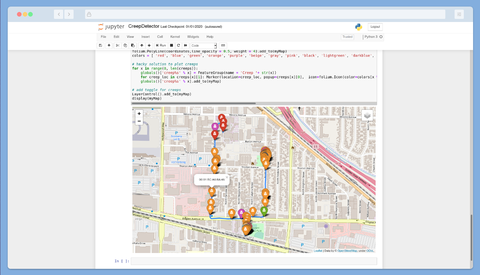Click the Jupyter logo
480x275 pixels.
click(x=111, y=27)
